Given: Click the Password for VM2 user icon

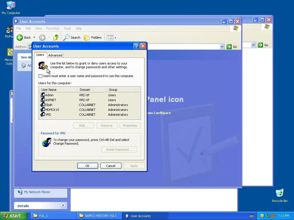Looking at the screenshot, I should point(47,142).
